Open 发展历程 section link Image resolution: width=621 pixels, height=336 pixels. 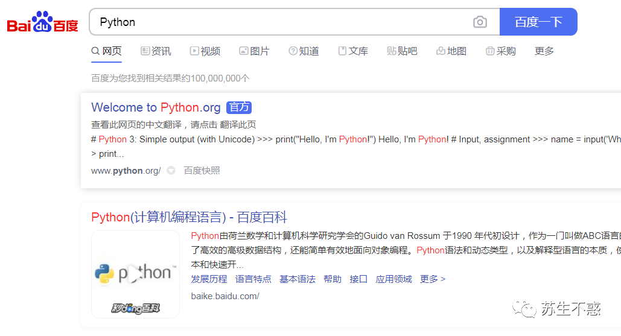click(209, 279)
